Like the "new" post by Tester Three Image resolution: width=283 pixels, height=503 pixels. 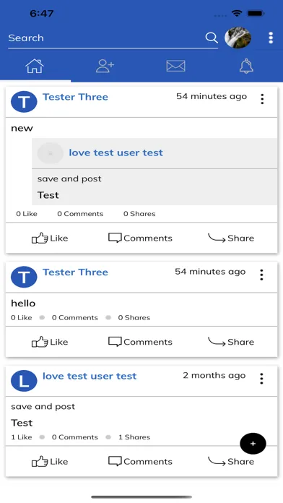[50, 238]
